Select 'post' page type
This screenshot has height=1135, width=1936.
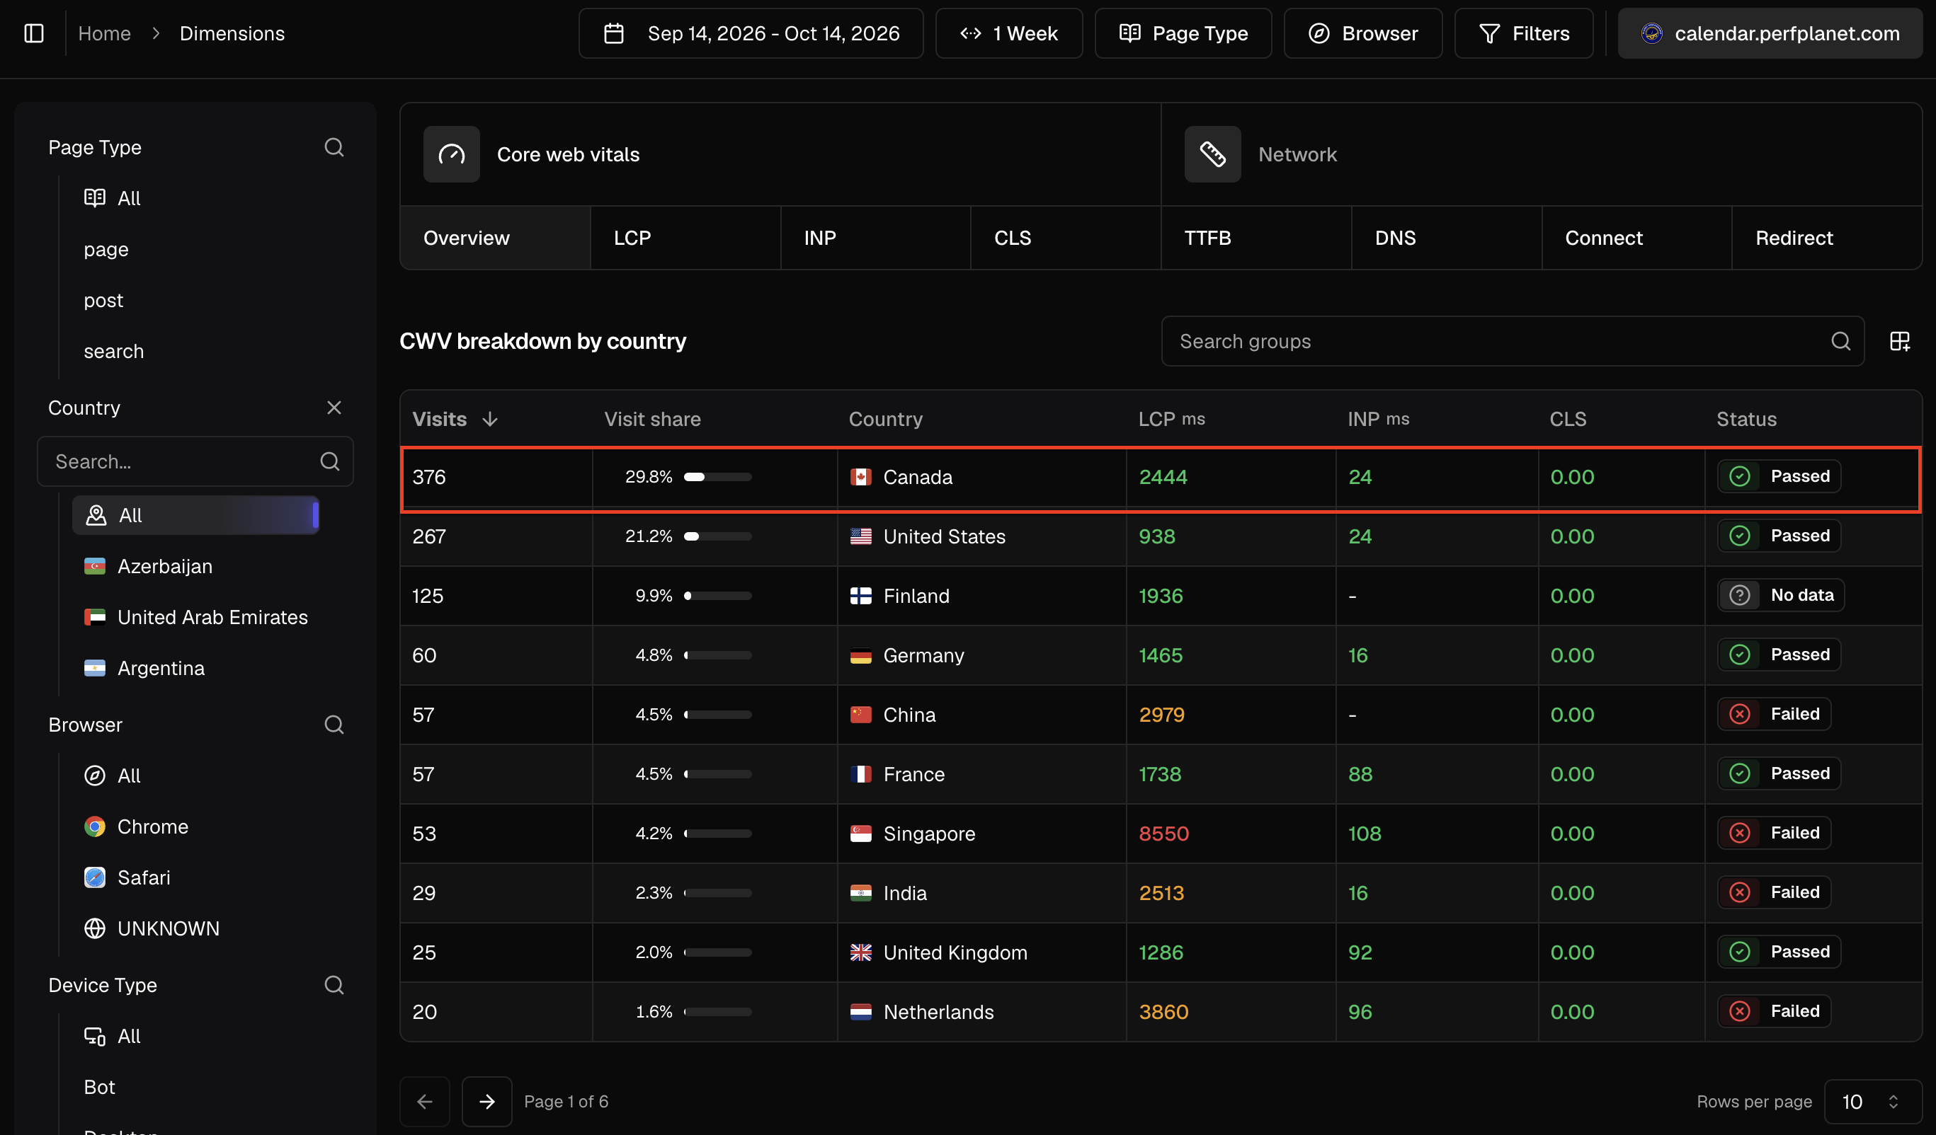(103, 300)
